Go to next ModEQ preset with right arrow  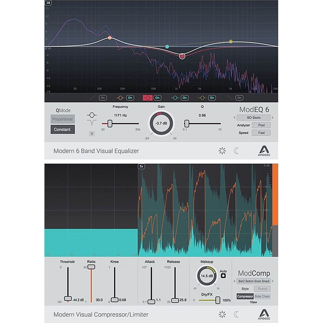[275, 118]
